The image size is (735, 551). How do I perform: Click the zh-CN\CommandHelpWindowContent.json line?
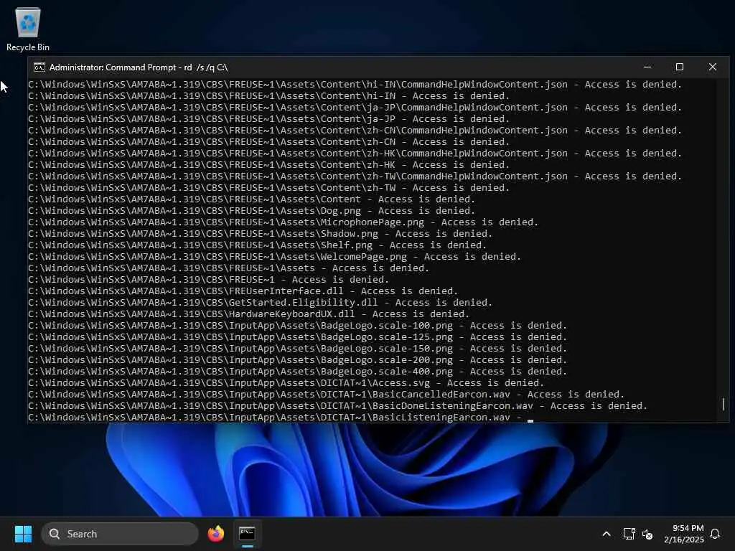[355, 131]
